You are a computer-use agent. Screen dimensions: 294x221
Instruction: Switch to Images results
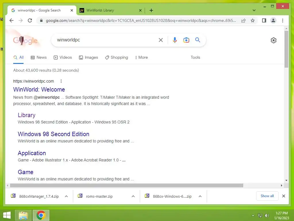pos(88,58)
